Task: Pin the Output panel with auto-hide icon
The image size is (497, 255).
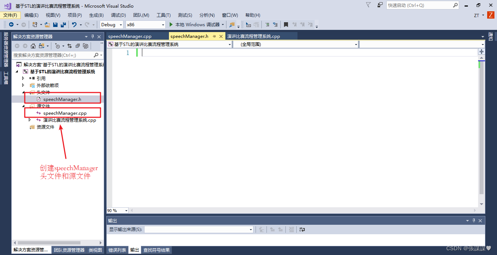Action: click(474, 221)
